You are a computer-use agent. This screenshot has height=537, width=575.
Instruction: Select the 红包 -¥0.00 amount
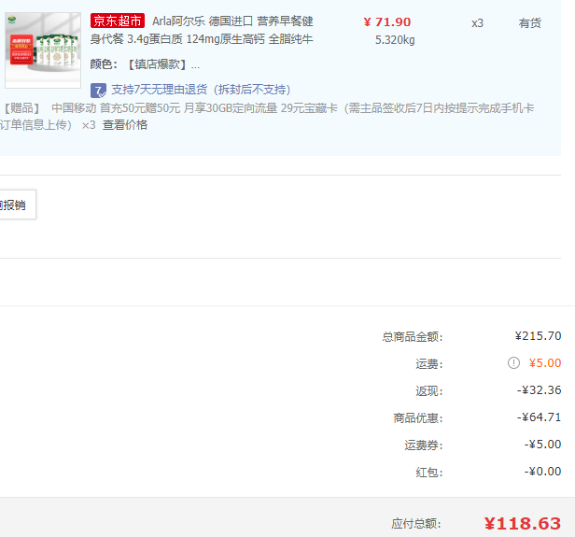coord(542,472)
